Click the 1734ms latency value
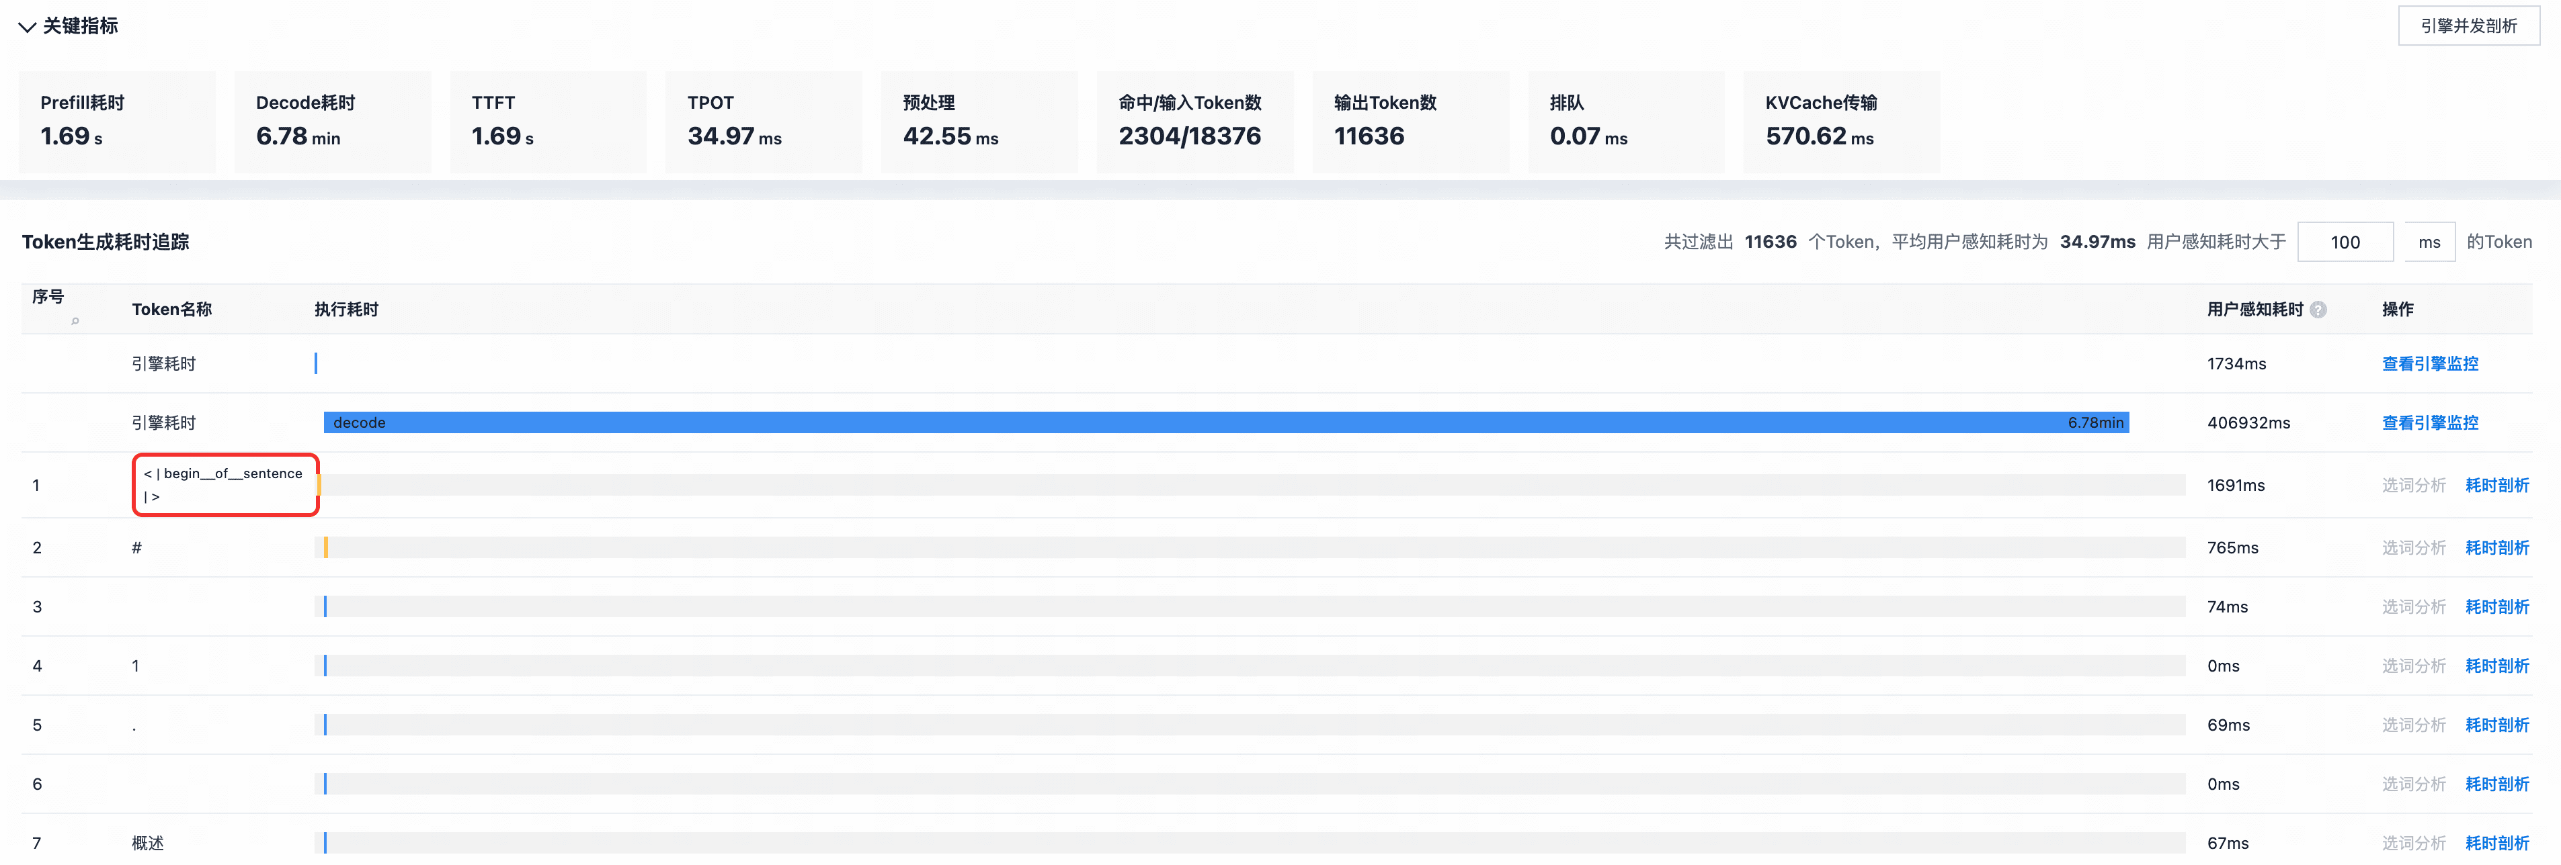Viewport: 2561px width, 865px height. [x=2236, y=363]
